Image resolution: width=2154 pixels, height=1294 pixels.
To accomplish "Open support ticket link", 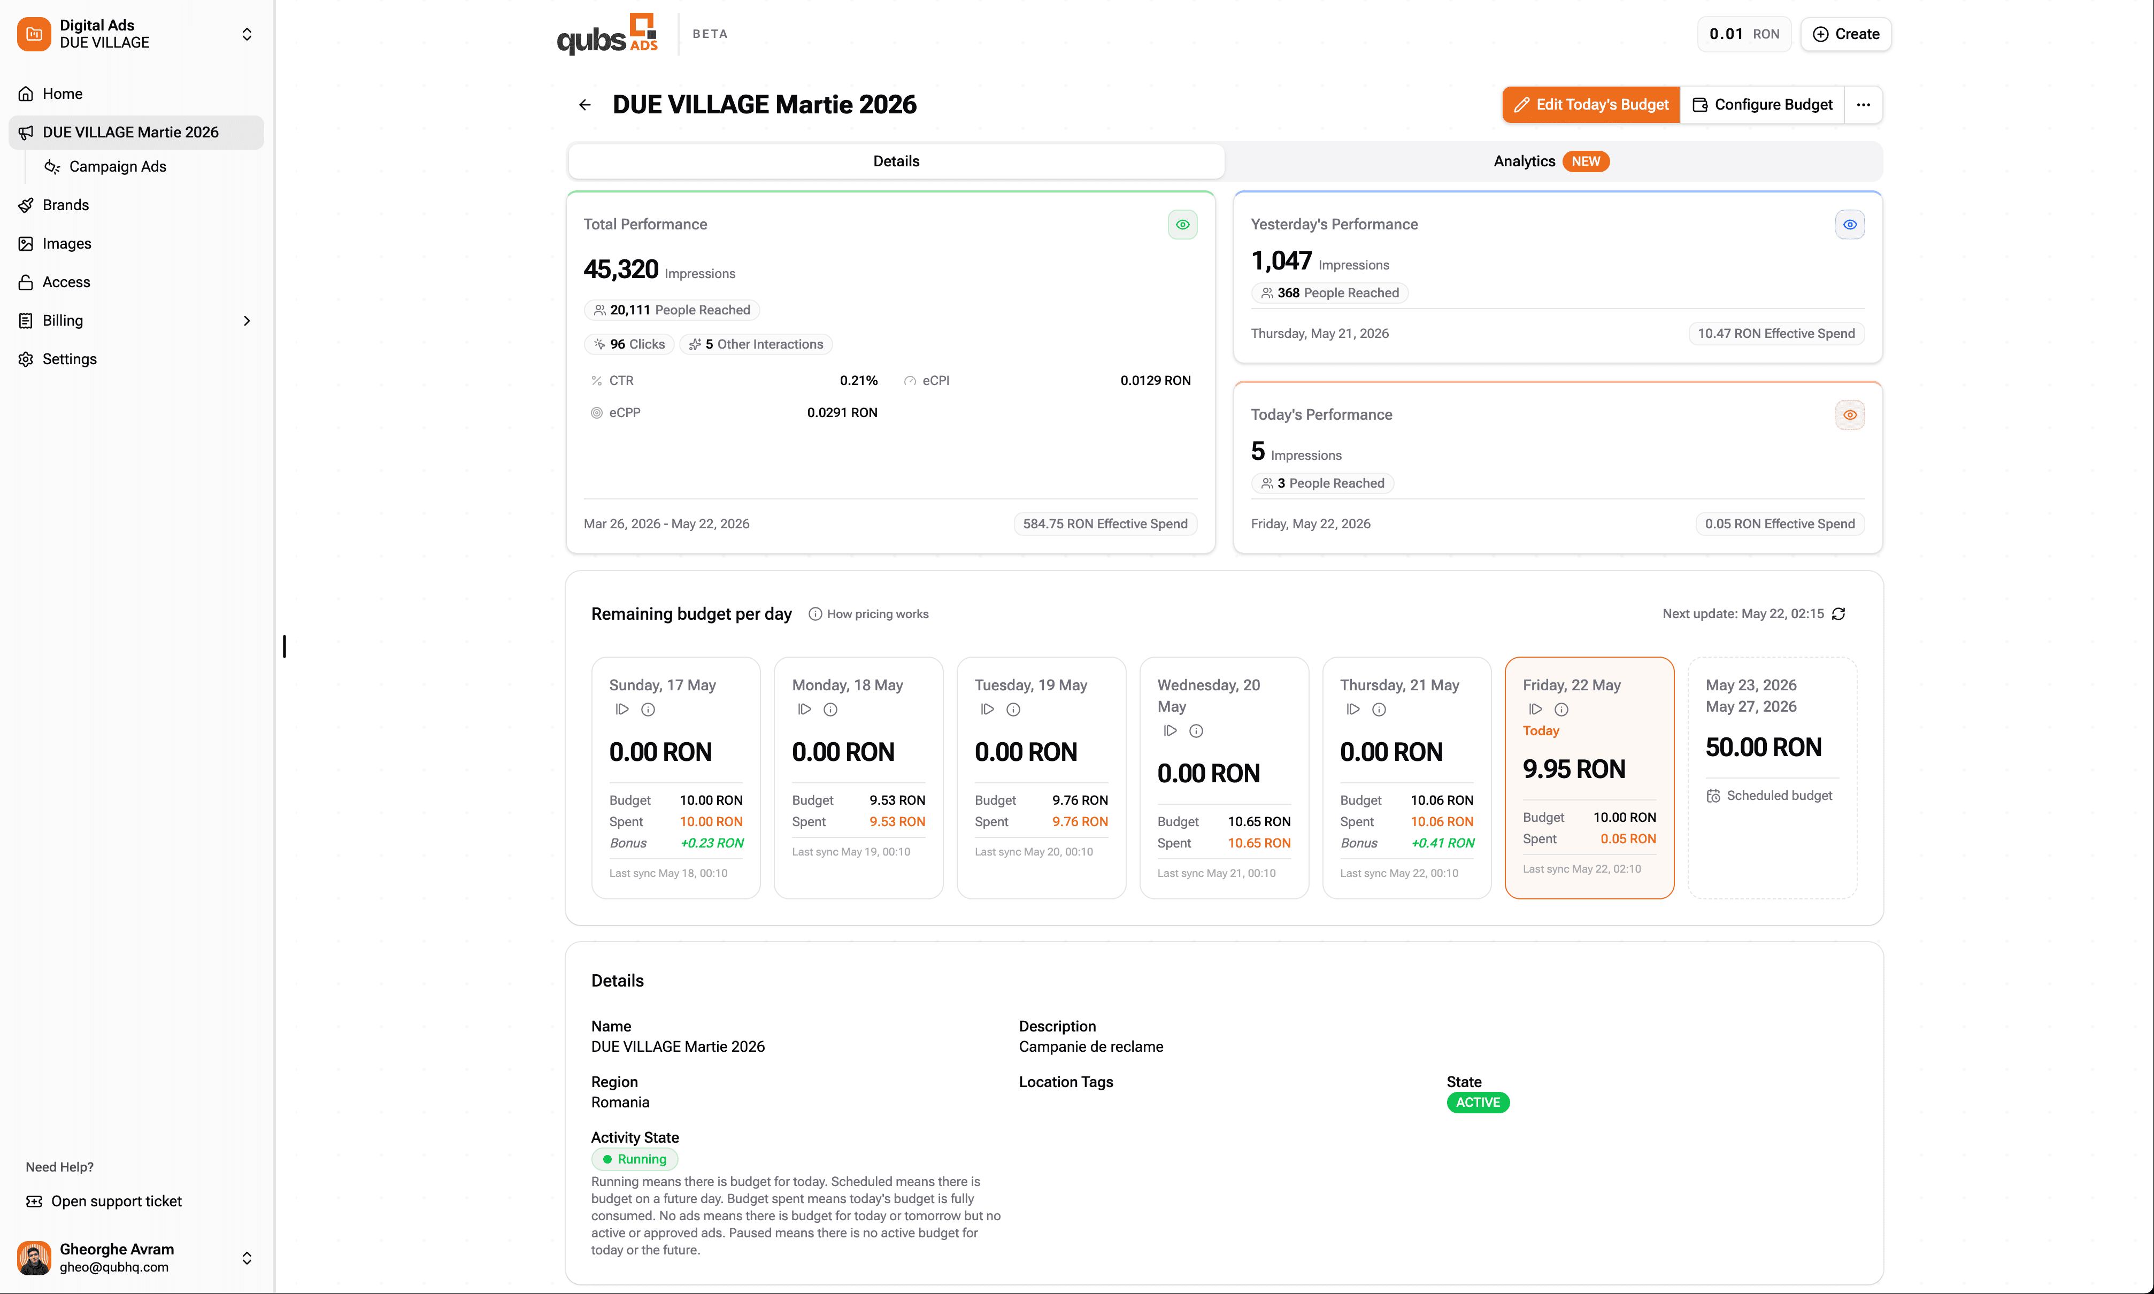I will (x=104, y=1201).
